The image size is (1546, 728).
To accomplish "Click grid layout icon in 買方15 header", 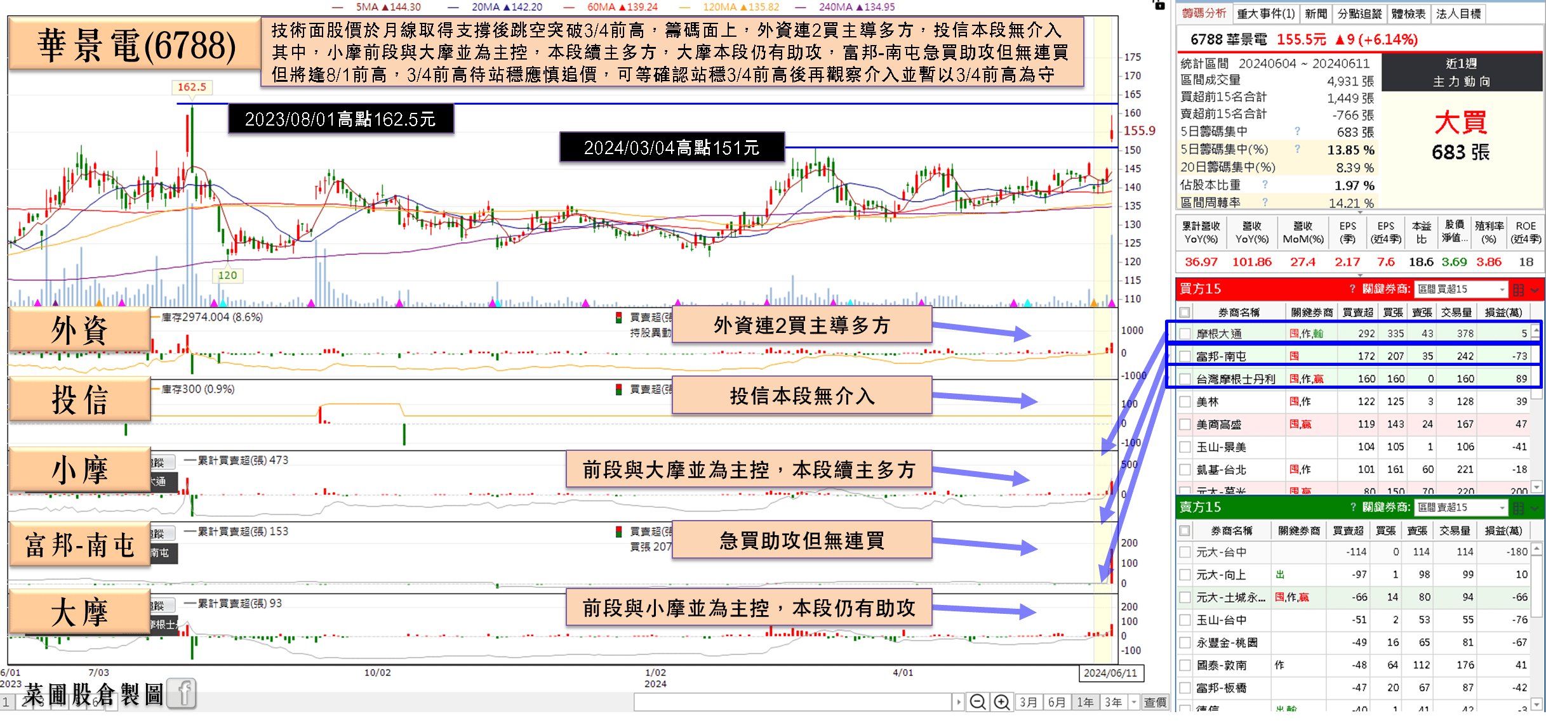I will (x=1518, y=290).
